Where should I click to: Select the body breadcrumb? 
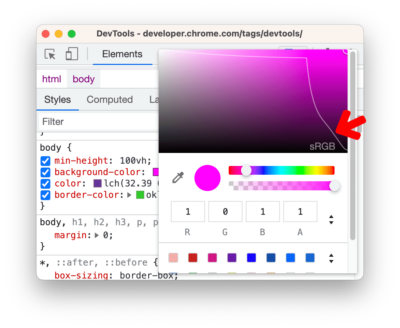pos(83,79)
